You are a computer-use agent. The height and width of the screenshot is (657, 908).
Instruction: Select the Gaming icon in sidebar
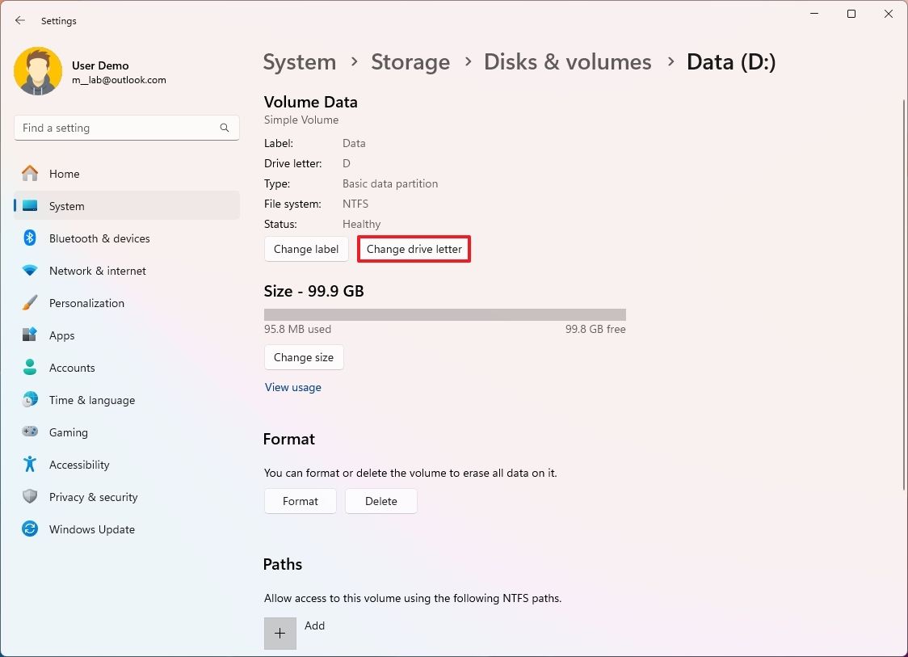(31, 432)
